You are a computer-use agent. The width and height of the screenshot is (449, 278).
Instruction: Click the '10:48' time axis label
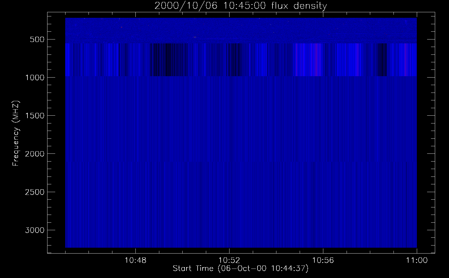pyautogui.click(x=135, y=260)
